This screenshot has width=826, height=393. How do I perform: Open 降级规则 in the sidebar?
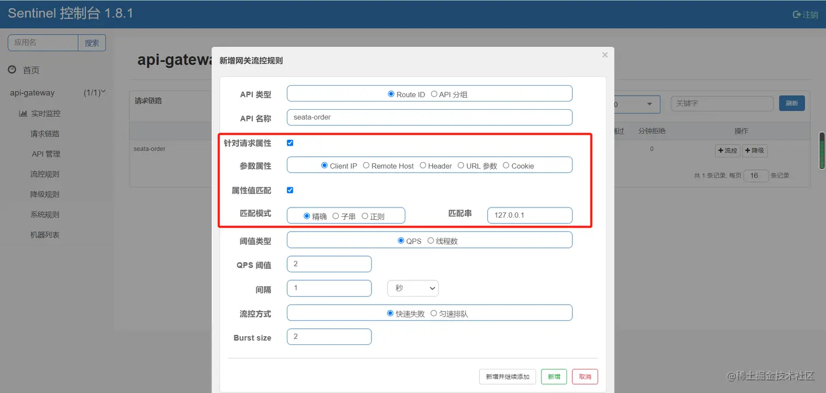click(45, 194)
